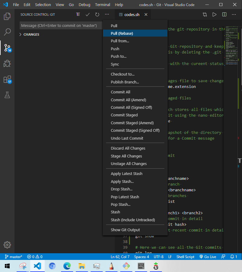Open Source Control more actions ellipsis

(x=107, y=15)
